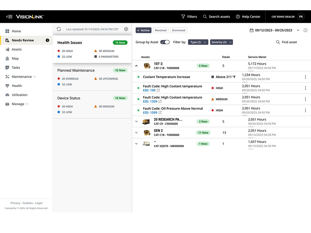The width and height of the screenshot is (311, 233).
Task: Click the calendar icon for date range
Action: [251, 30]
